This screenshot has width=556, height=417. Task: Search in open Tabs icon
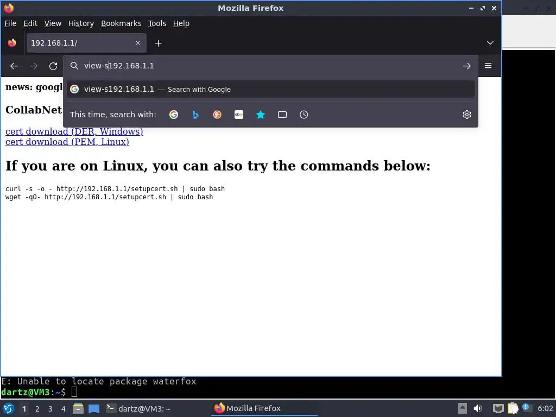point(282,115)
